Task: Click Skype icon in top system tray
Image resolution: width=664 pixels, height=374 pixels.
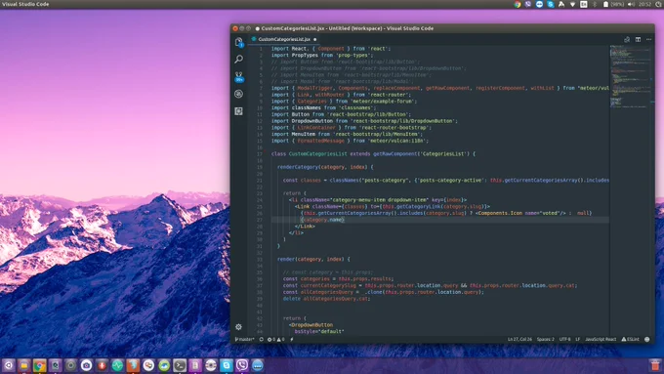Action: click(550, 4)
